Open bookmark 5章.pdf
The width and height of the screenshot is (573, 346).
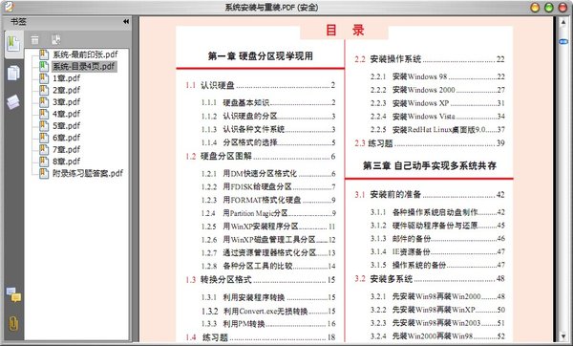66,126
